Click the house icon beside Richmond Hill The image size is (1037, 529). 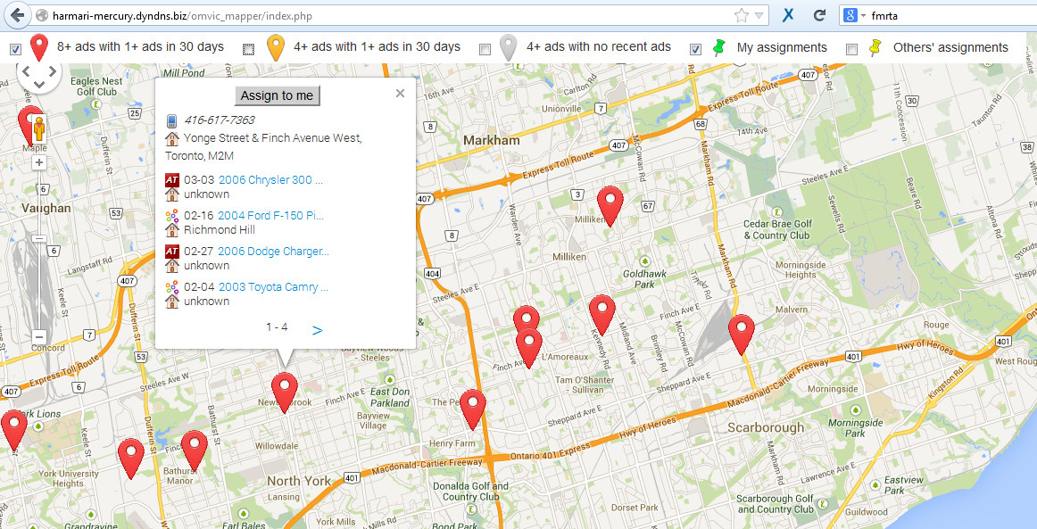172,230
